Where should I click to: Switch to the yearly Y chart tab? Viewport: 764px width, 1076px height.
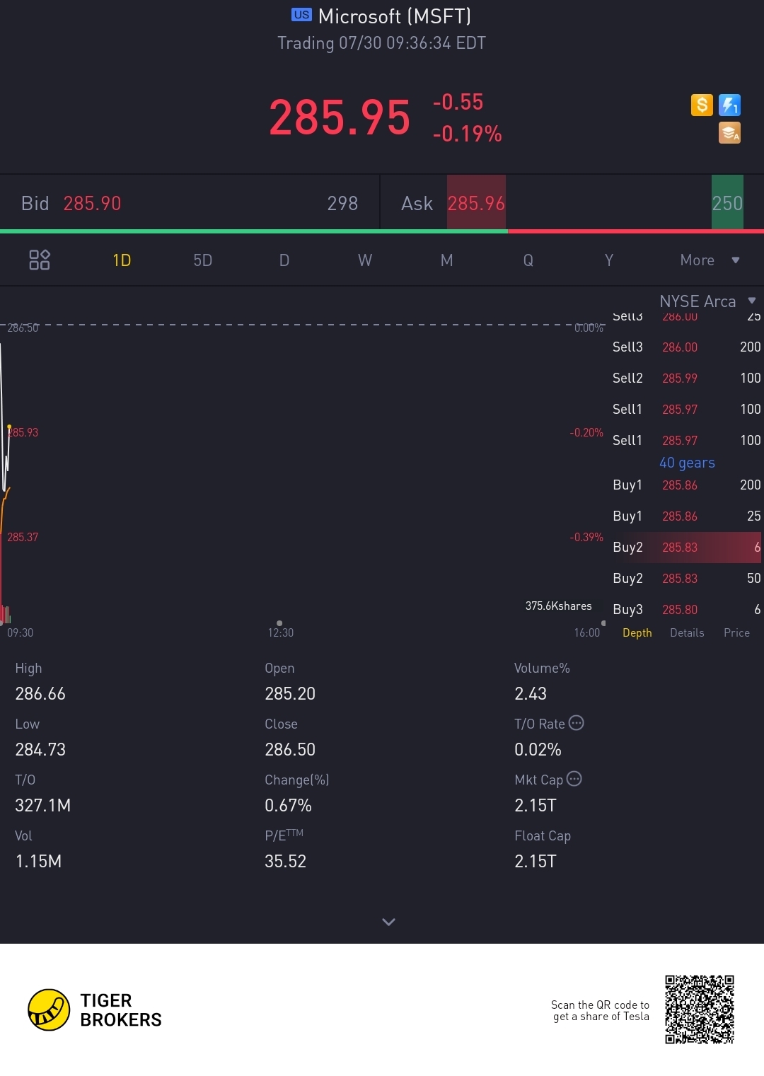click(x=609, y=260)
